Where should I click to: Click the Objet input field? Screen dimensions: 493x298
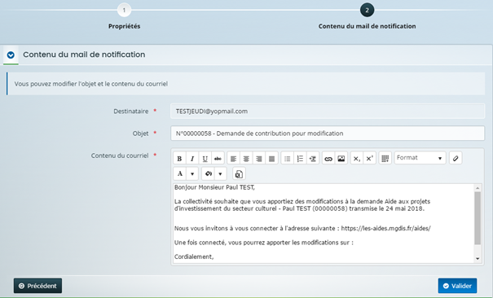328,134
